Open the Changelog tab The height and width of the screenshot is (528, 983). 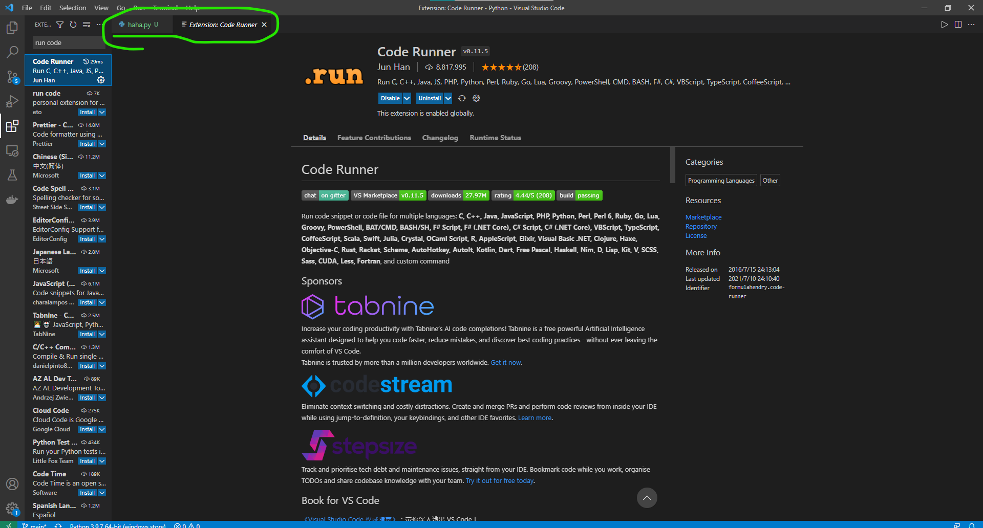pos(440,138)
